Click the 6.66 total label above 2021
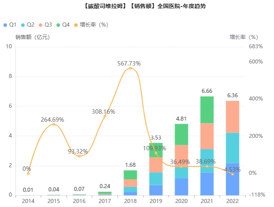 click(207, 91)
